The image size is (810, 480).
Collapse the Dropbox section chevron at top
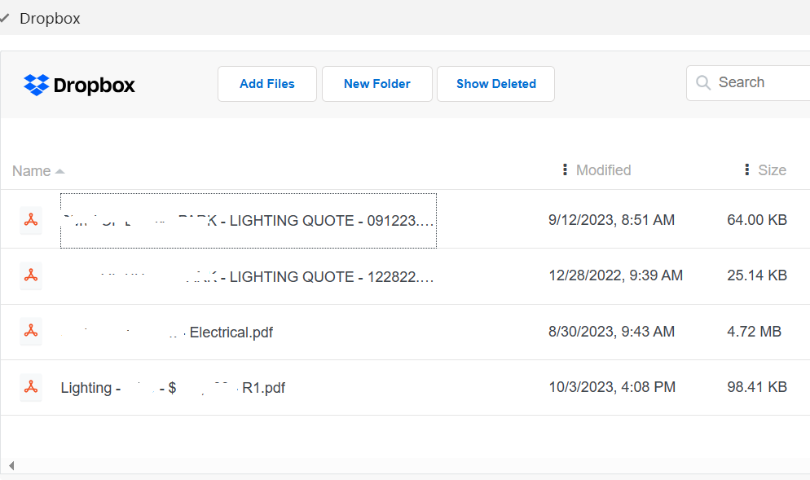5,19
